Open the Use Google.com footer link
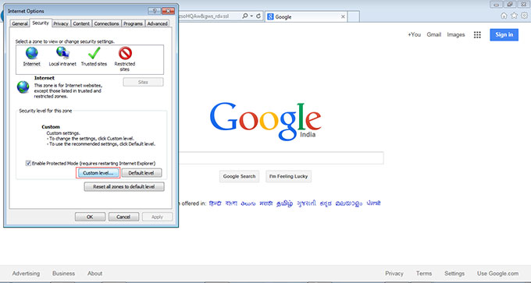This screenshot has width=531, height=283. 498,274
